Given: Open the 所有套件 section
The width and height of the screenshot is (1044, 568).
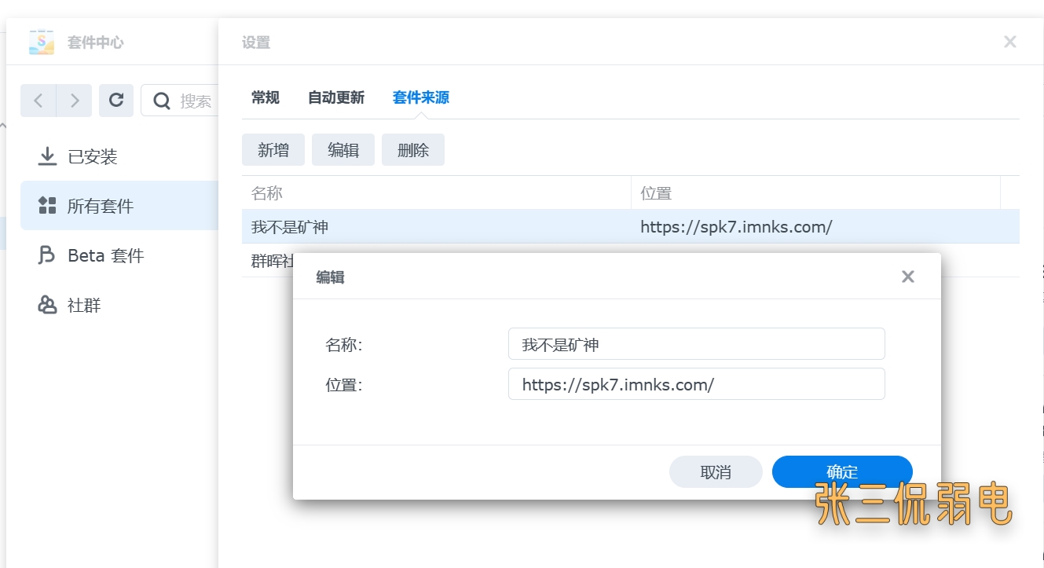Looking at the screenshot, I should coord(119,206).
